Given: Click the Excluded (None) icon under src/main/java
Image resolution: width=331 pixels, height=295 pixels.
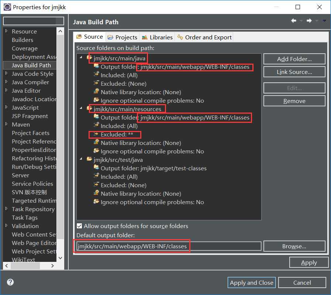Looking at the screenshot, I should pos(96,83).
